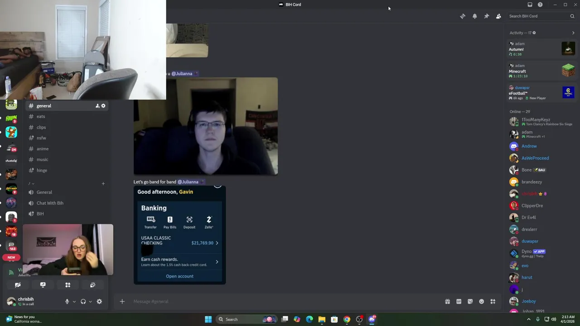This screenshot has height=326, width=580.
Task: Open member brandeezy's profile
Action: [x=541, y=182]
